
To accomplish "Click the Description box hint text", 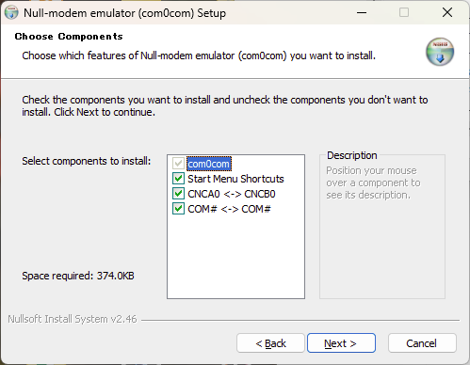I will coord(373,182).
